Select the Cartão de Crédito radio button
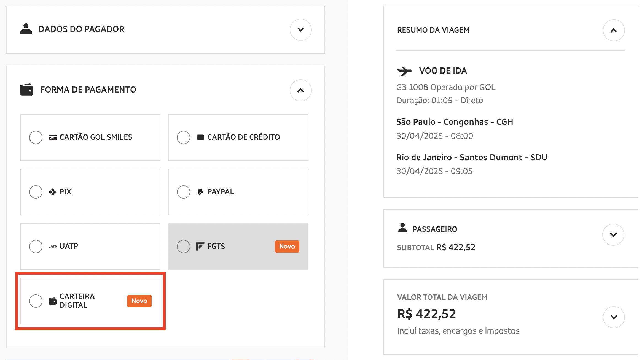This screenshot has width=642, height=360. click(x=184, y=137)
